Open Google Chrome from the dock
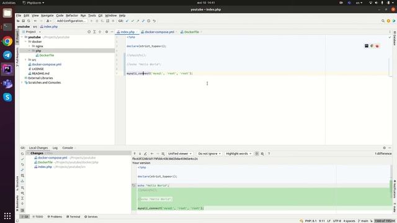This screenshot has width=397, height=223. click(x=7, y=42)
